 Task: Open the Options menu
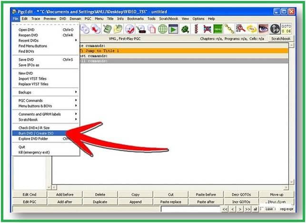198,19
